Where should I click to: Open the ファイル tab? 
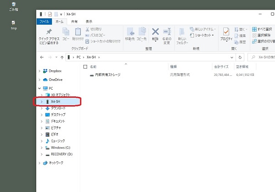(44, 21)
